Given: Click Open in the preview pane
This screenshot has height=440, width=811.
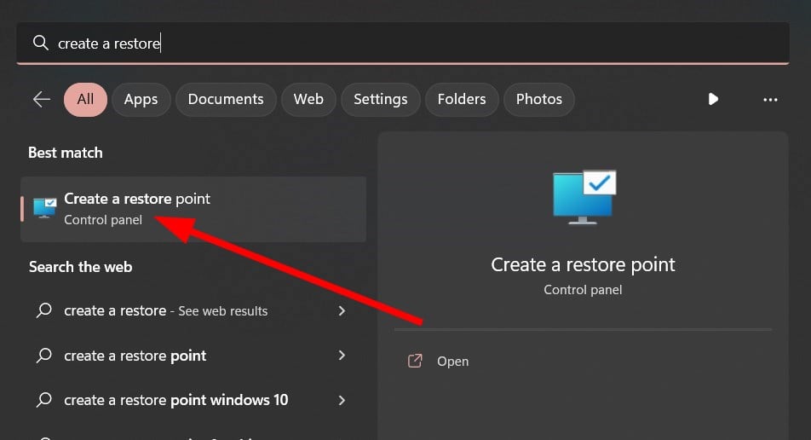Looking at the screenshot, I should coord(452,362).
